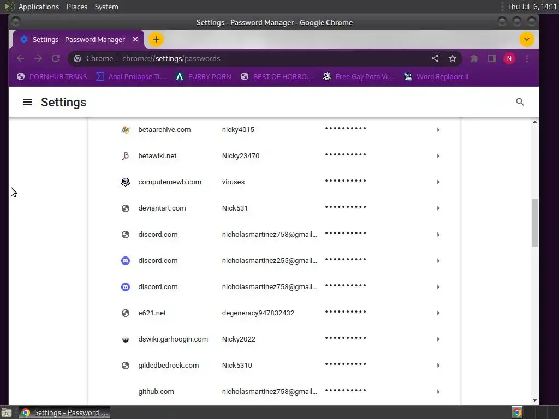The width and height of the screenshot is (559, 419).
Task: Expand the betaarchive.com password entry
Action: tap(438, 130)
